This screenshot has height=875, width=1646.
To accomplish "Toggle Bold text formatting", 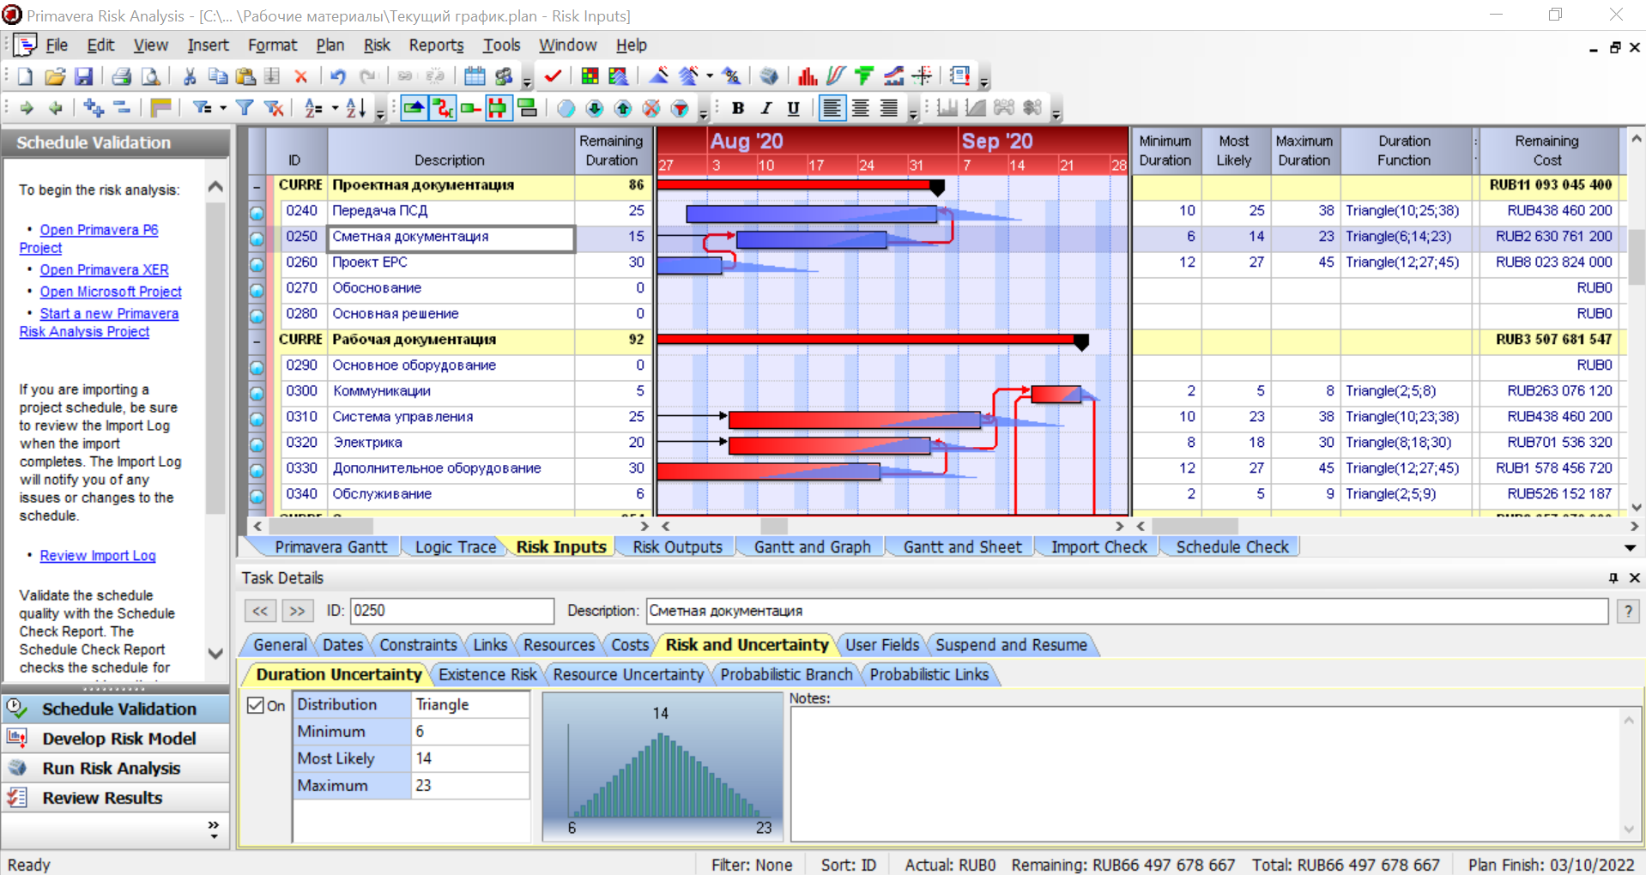I will click(x=737, y=108).
